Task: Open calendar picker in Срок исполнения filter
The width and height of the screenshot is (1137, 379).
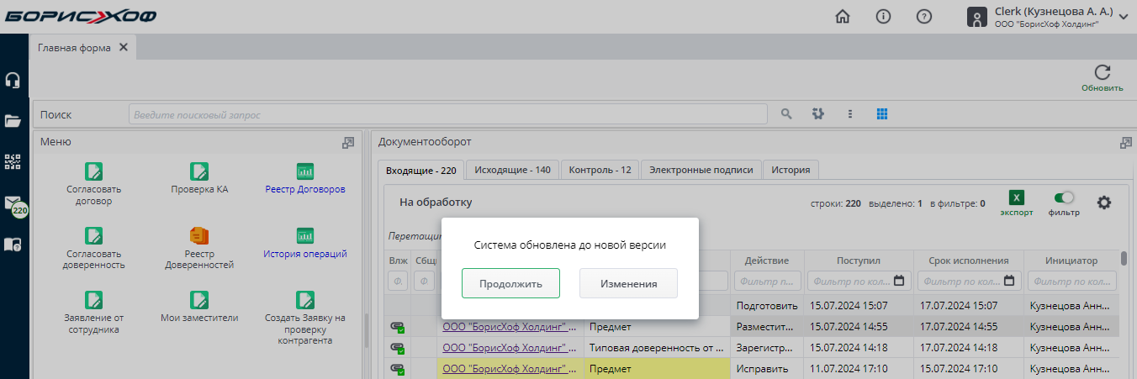Action: coord(1009,281)
